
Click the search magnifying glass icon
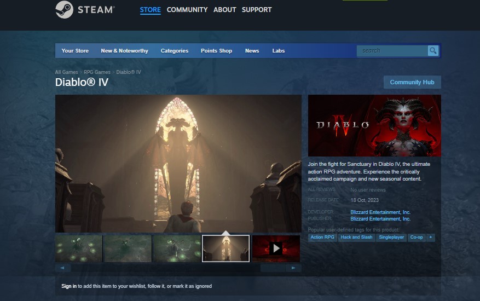point(433,51)
